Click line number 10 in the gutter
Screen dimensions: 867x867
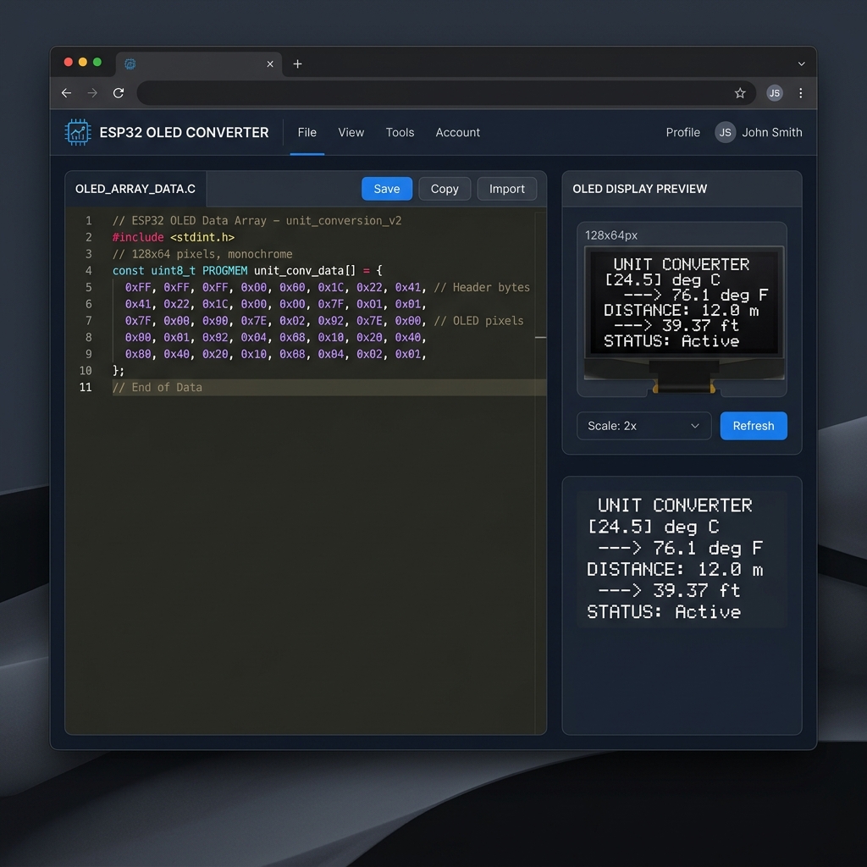click(x=86, y=371)
